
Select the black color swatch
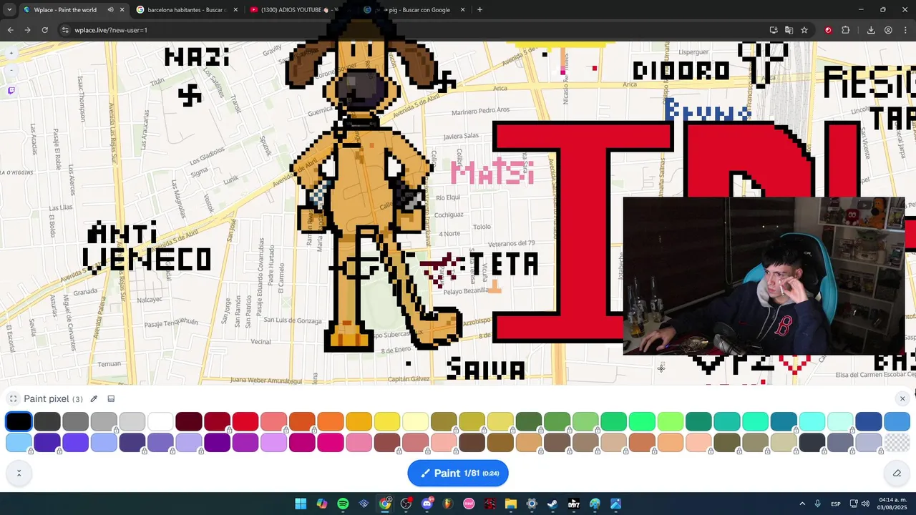(19, 421)
